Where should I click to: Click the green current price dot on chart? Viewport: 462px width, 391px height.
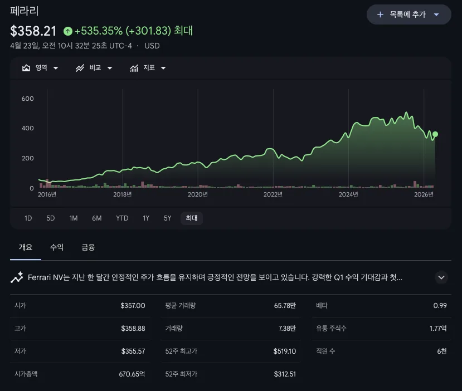435,134
